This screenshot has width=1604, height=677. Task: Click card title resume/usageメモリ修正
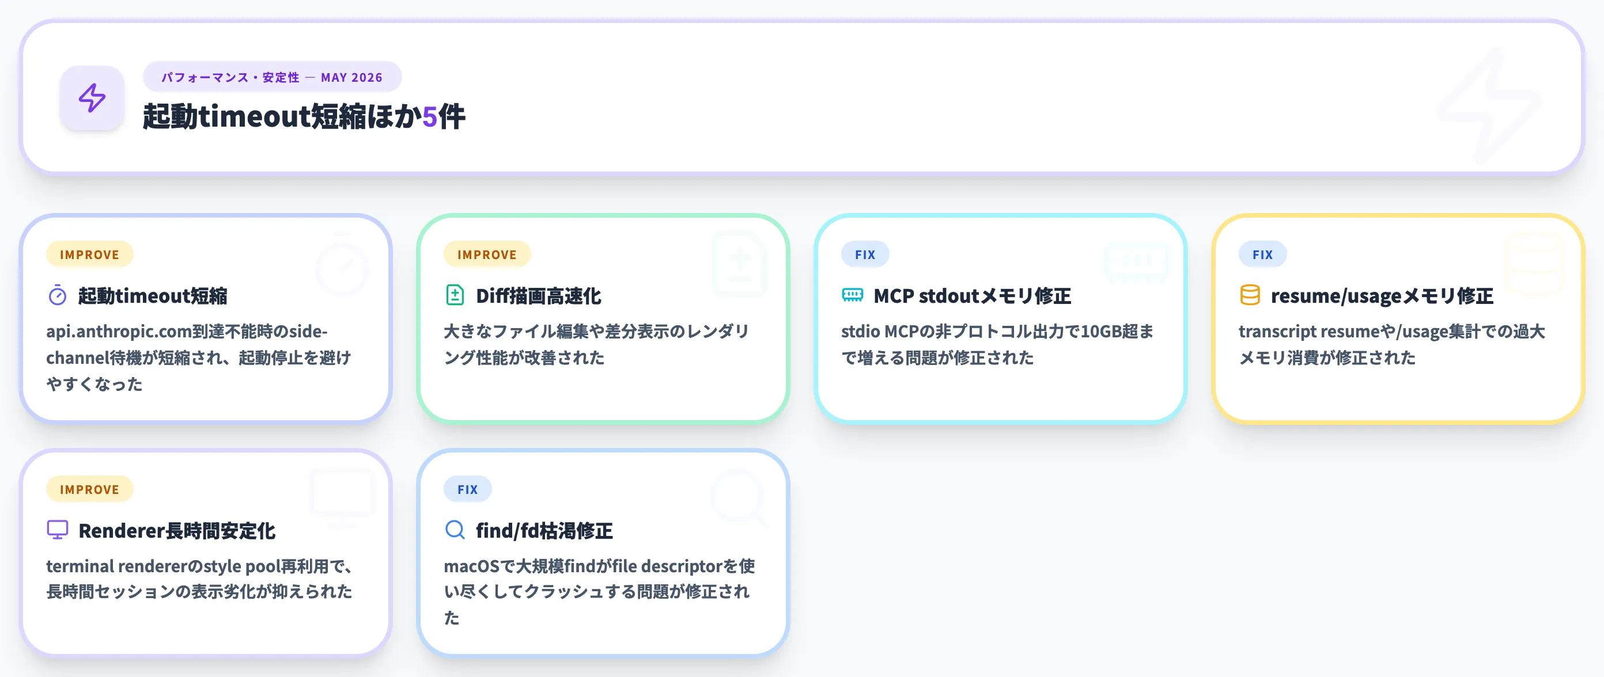tap(1382, 295)
